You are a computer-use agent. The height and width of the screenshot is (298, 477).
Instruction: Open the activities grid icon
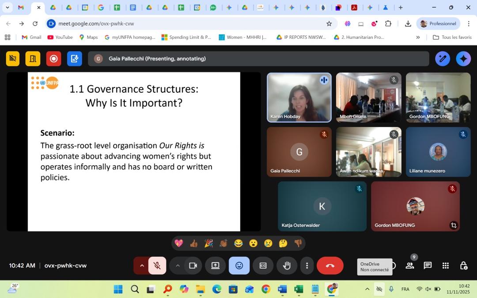[x=446, y=265]
